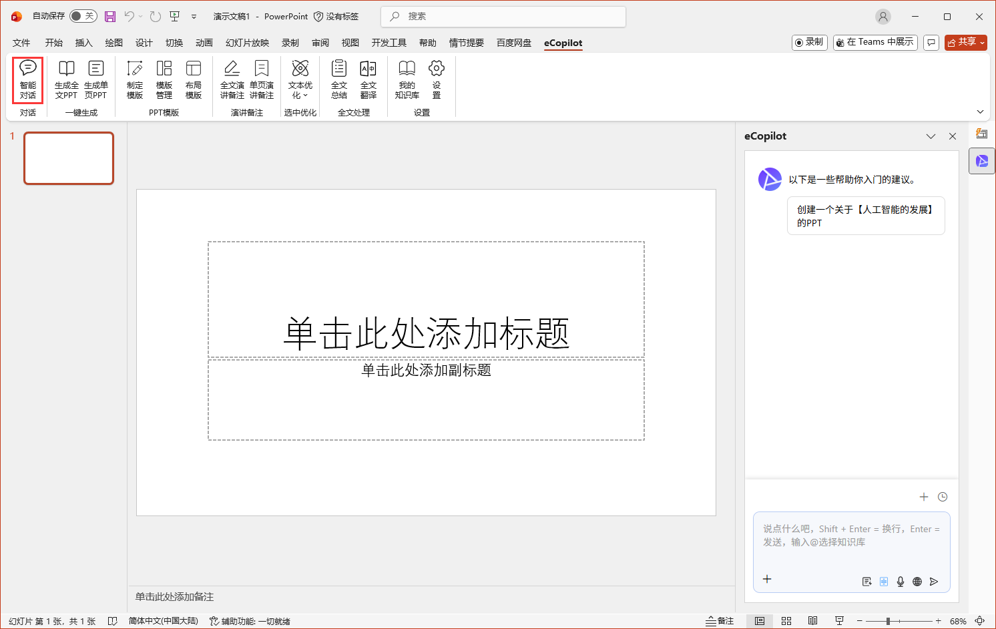Viewport: 996px width, 629px height.
Task: Click the 在 Teams 中展示 button
Action: click(x=875, y=41)
